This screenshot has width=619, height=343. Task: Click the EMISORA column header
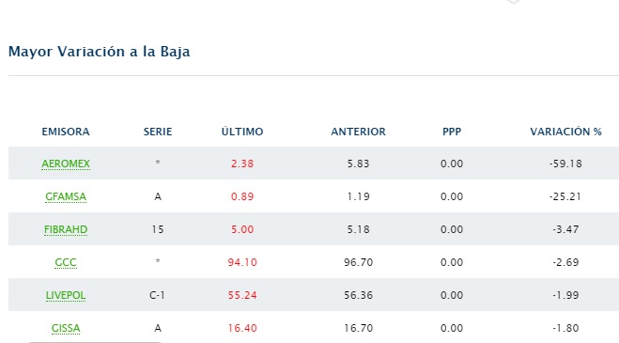point(66,132)
